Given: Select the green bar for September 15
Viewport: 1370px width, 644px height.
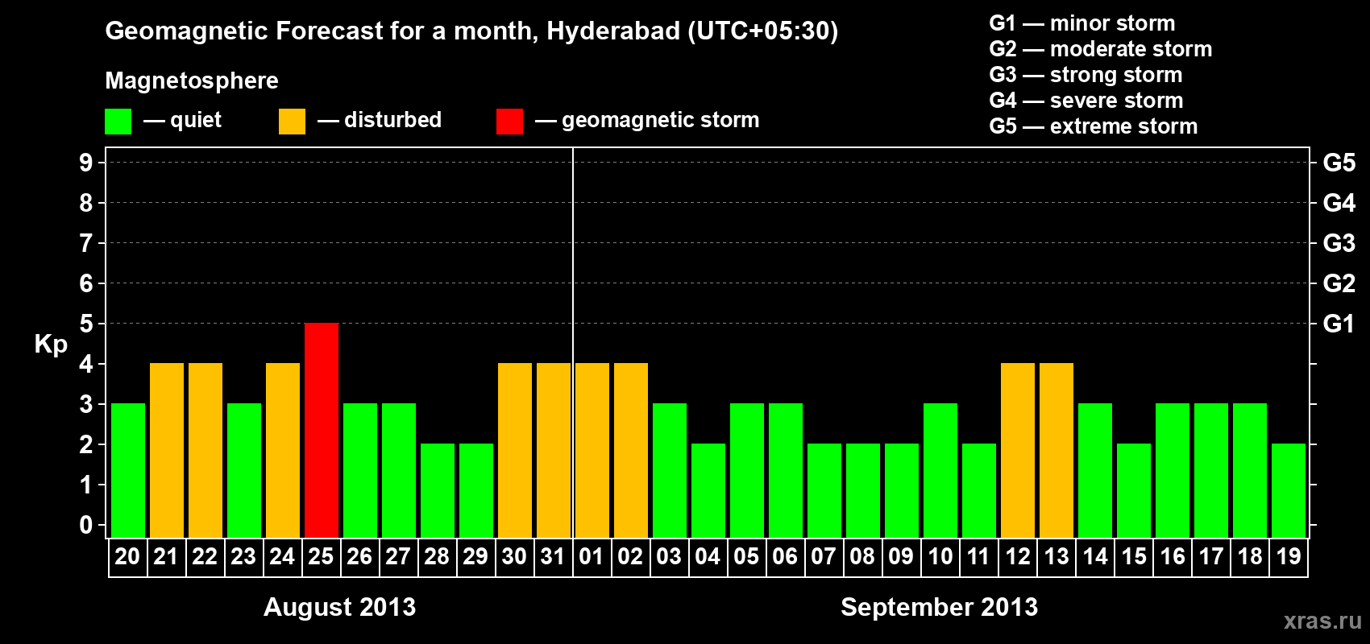Looking at the screenshot, I should [x=1134, y=491].
